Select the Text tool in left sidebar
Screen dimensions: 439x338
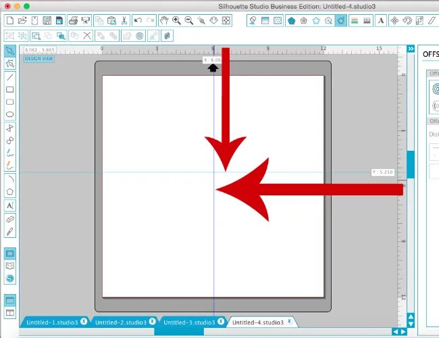(x=10, y=206)
